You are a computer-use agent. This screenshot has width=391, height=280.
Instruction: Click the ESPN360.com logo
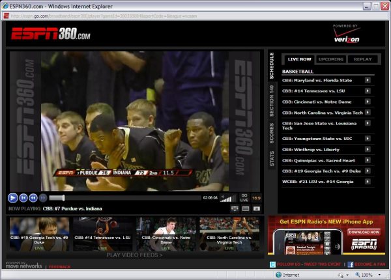point(51,34)
